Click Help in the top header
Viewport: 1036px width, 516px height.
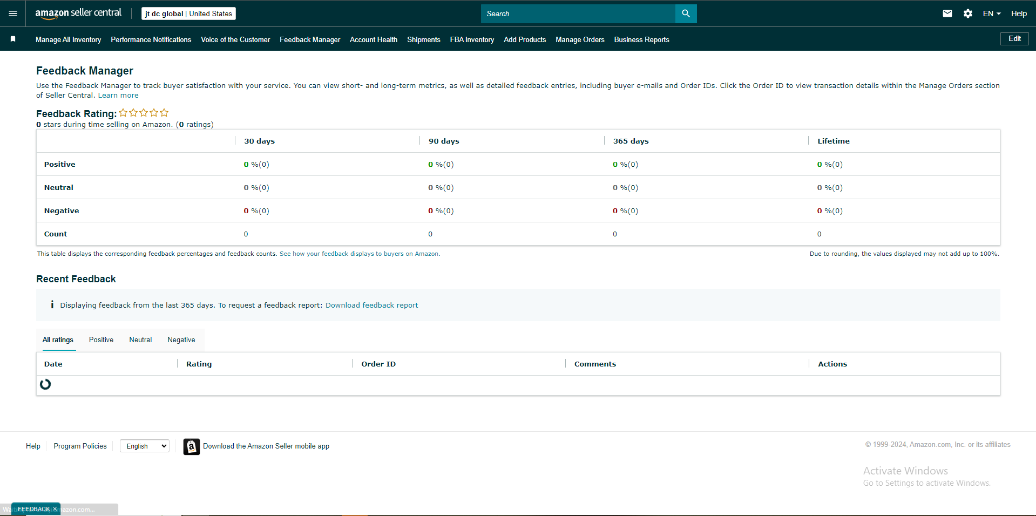tap(1019, 13)
